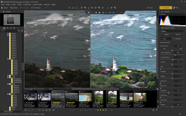Open the View menu
186x116 pixels.
click(x=19, y=5)
